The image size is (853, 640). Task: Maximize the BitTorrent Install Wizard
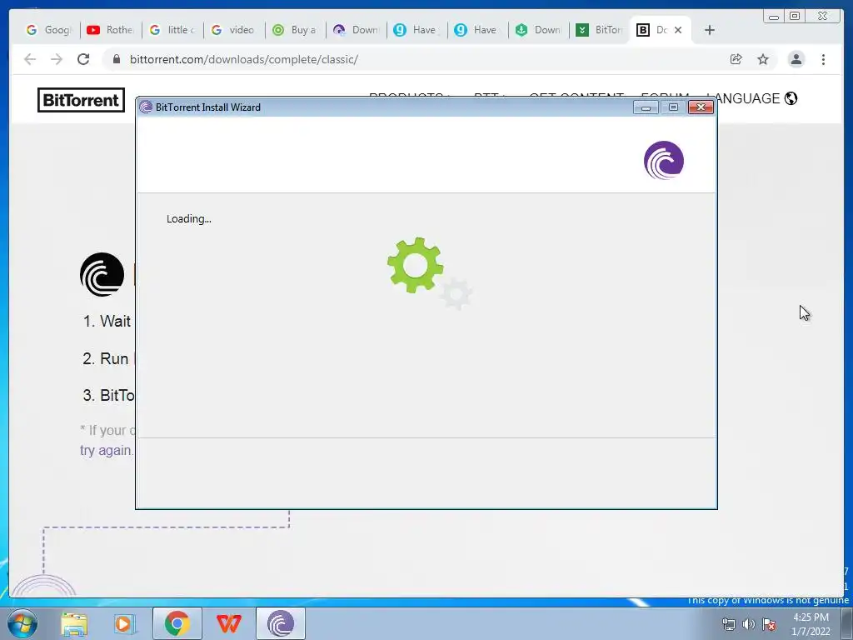pos(673,107)
